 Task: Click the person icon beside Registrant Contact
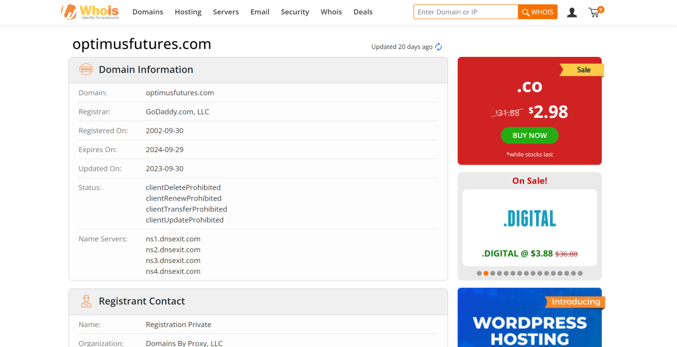[x=86, y=301]
